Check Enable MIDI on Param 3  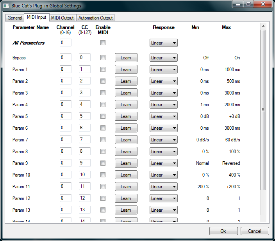tap(103, 93)
